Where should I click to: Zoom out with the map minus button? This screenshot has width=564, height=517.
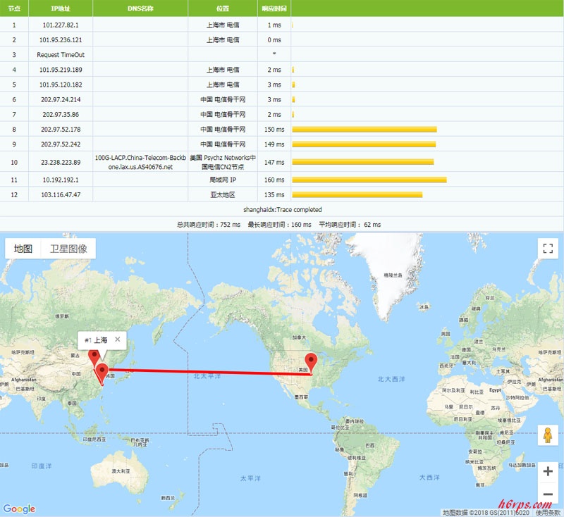pyautogui.click(x=548, y=494)
